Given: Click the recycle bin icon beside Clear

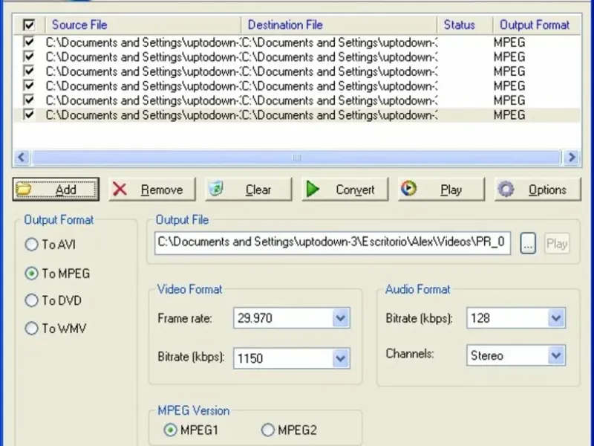Looking at the screenshot, I should (x=216, y=189).
